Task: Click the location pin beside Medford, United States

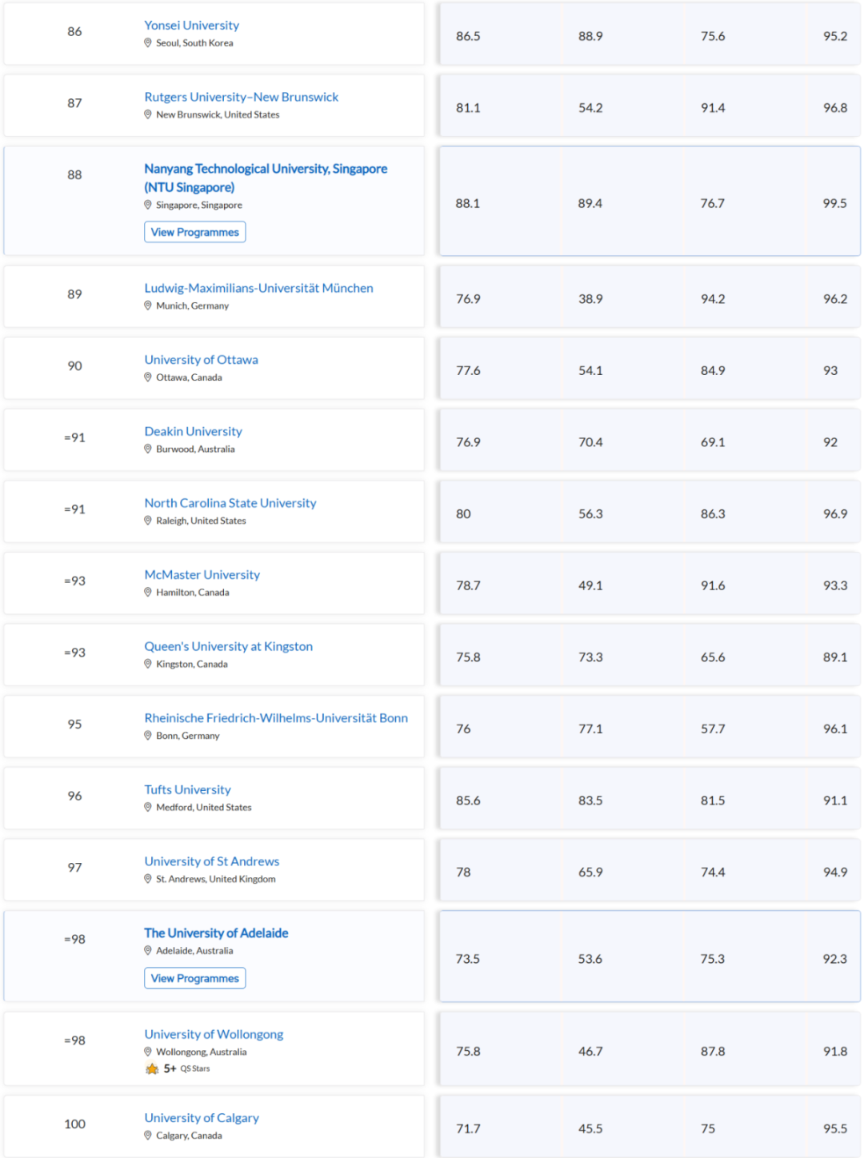Action: (x=148, y=807)
